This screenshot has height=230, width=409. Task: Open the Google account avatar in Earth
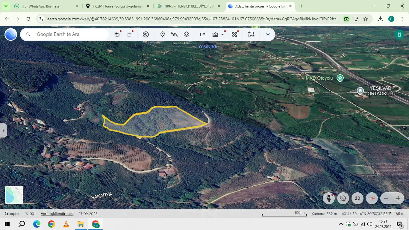tap(399, 35)
